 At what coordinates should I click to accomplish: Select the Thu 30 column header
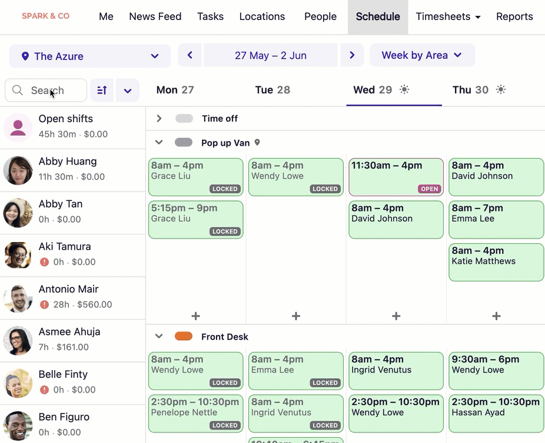click(470, 90)
